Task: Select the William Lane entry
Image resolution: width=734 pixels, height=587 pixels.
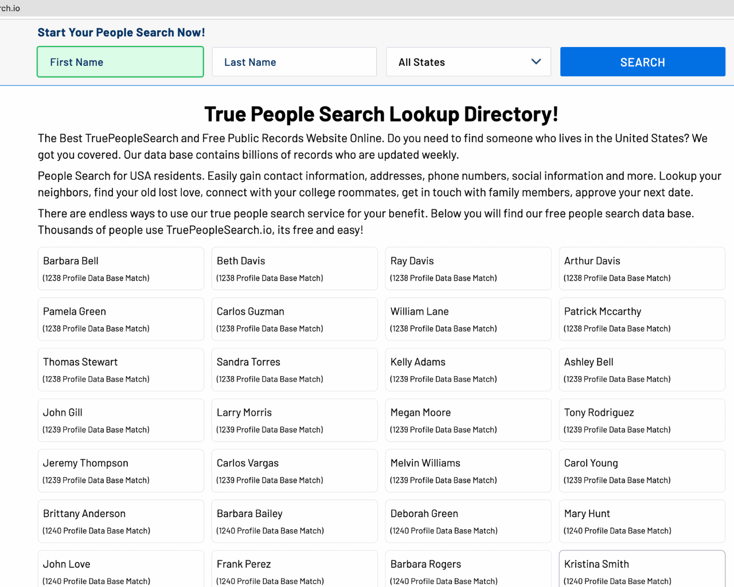Action: (468, 319)
